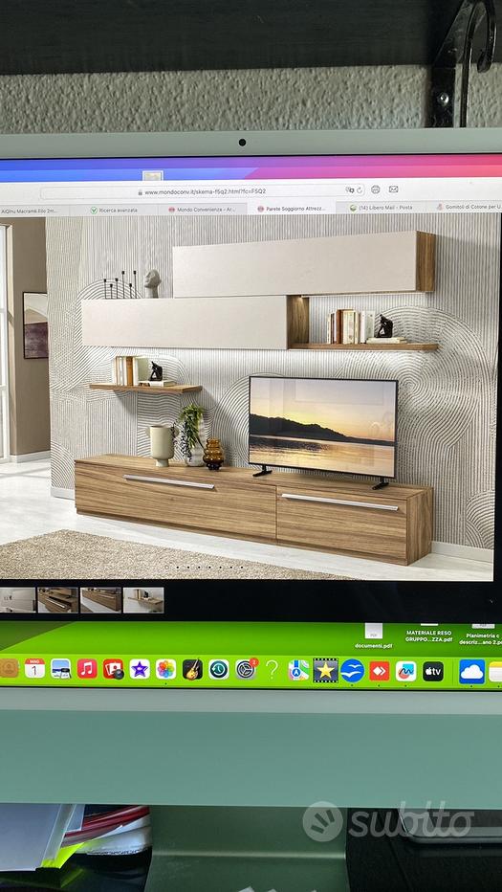Open the Freeform app in the Dock
Viewport: 502px width, 892px height.
click(x=406, y=671)
